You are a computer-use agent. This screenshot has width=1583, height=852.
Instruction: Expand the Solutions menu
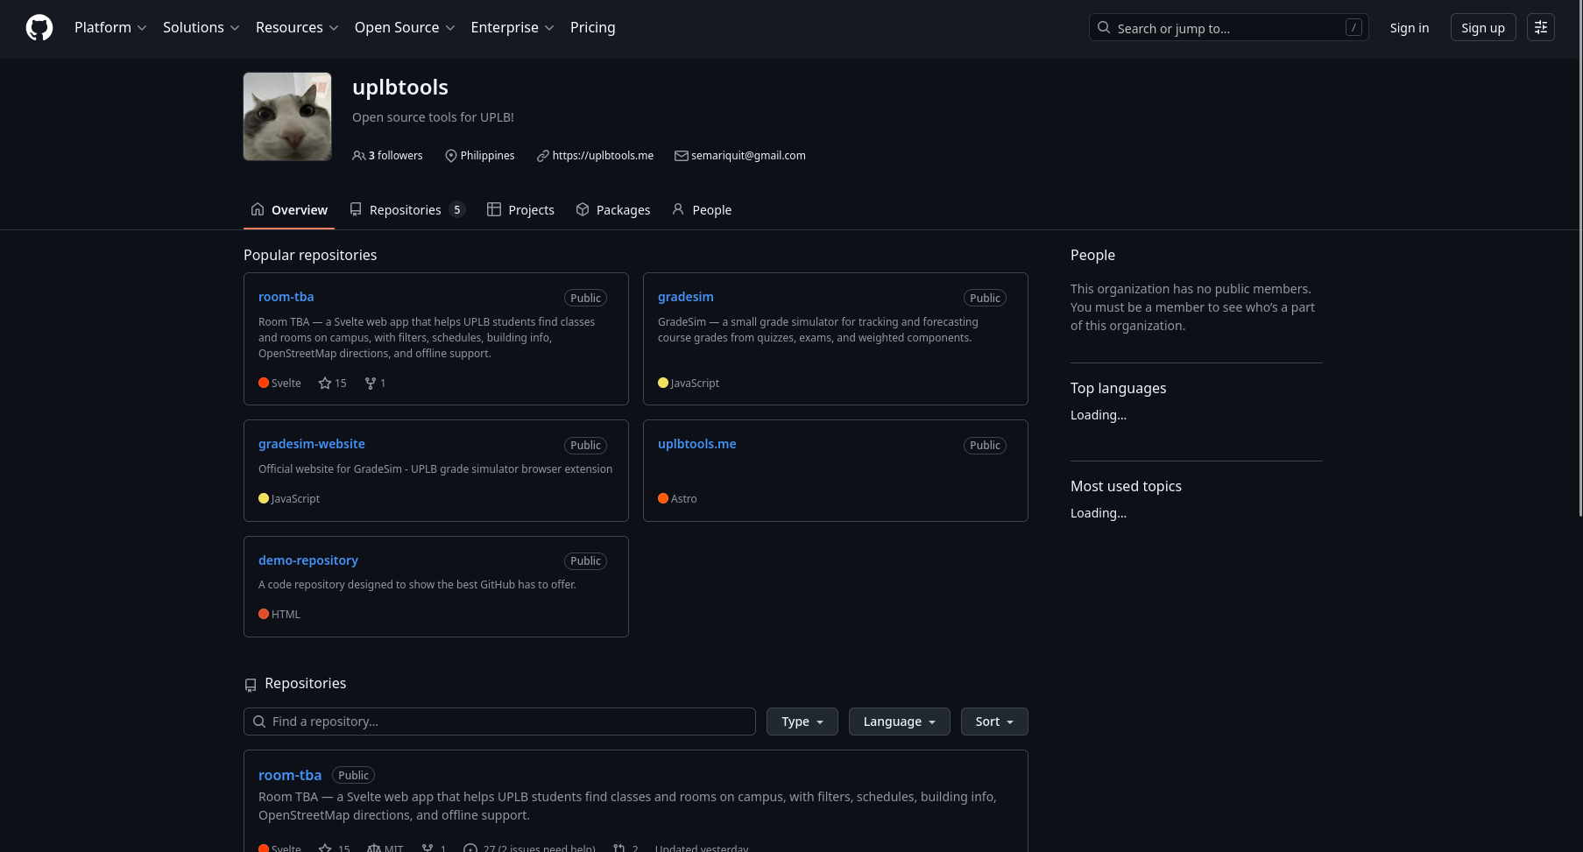pos(201,28)
